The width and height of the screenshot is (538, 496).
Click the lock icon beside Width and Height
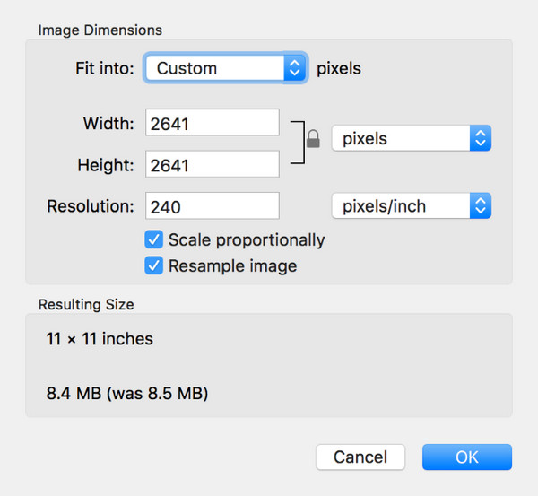tap(313, 139)
